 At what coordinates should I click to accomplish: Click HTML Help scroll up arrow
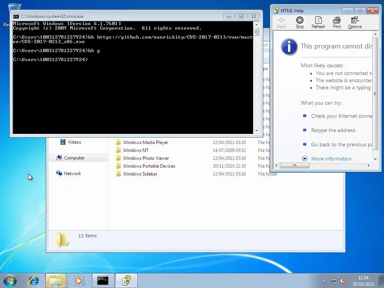pos(375,34)
